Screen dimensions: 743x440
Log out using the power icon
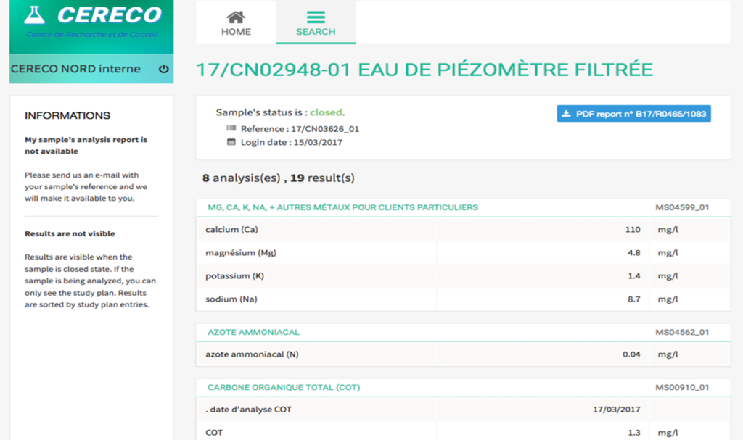tap(165, 69)
